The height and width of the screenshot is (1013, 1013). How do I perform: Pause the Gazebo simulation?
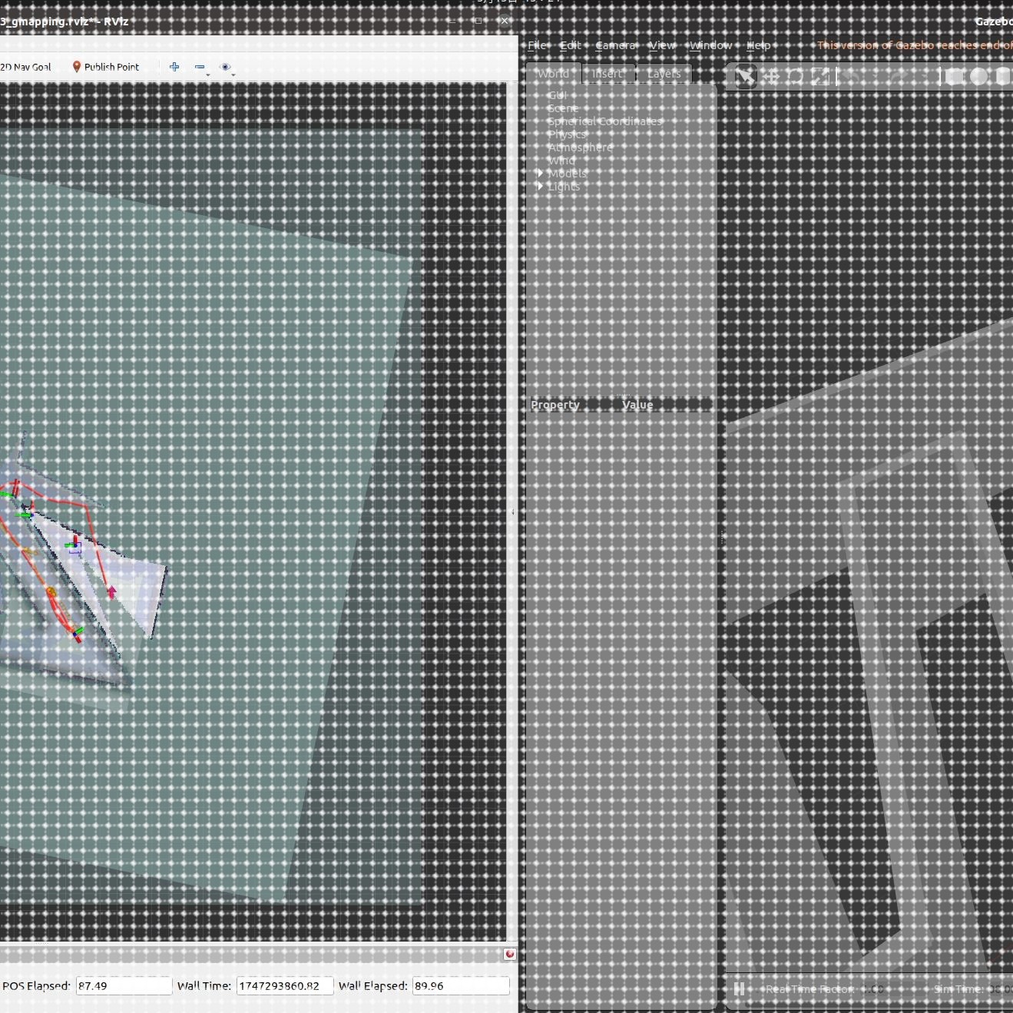pos(739,988)
